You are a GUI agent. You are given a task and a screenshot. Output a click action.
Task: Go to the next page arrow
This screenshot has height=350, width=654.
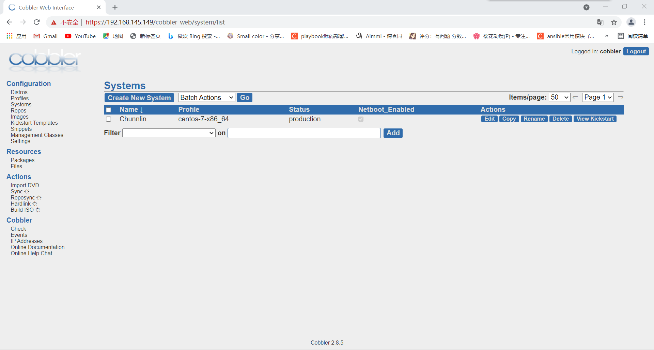coord(621,98)
